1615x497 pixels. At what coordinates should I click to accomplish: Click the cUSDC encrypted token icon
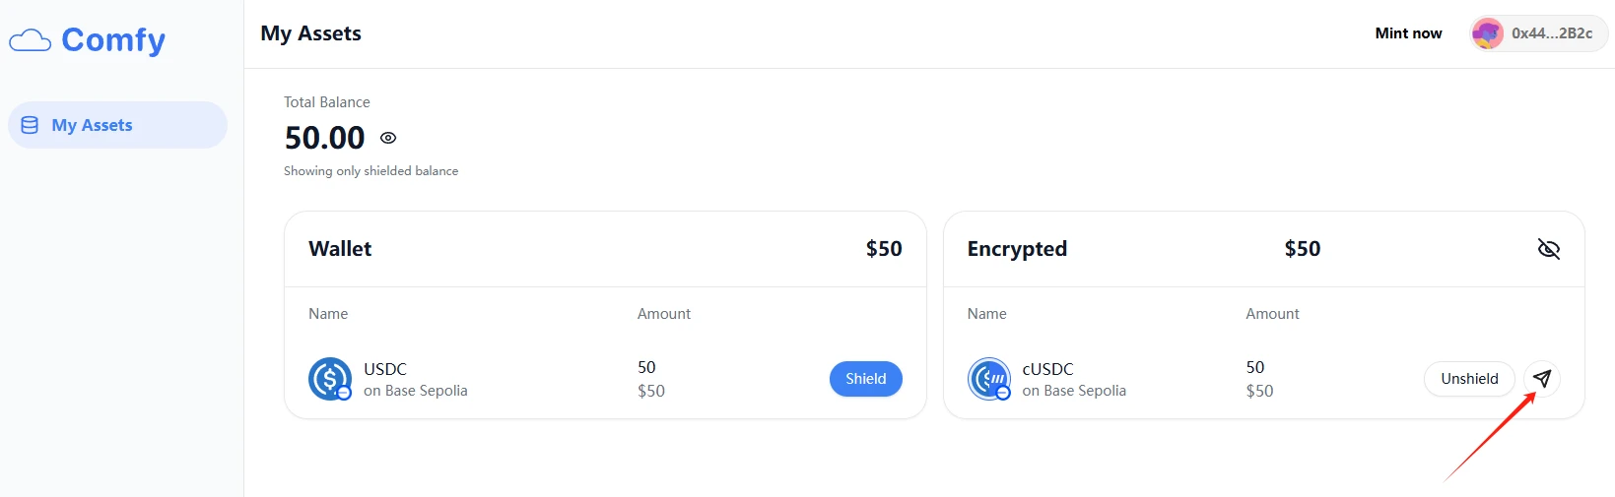point(988,378)
